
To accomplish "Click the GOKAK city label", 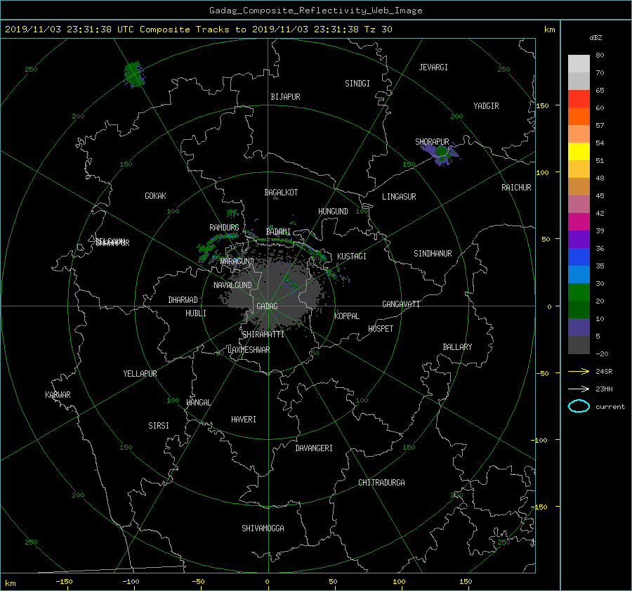I will pos(156,195).
